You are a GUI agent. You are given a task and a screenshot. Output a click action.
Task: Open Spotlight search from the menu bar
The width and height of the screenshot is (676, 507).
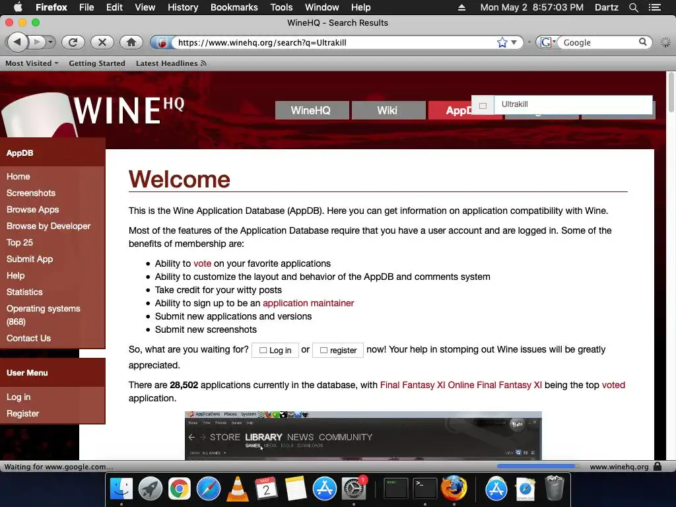tap(633, 7)
